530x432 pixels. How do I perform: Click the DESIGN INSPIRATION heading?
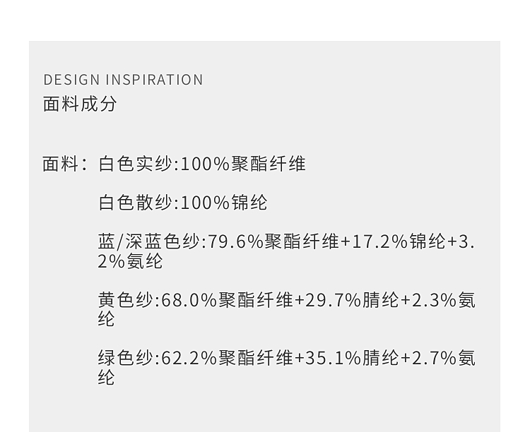[x=123, y=80]
